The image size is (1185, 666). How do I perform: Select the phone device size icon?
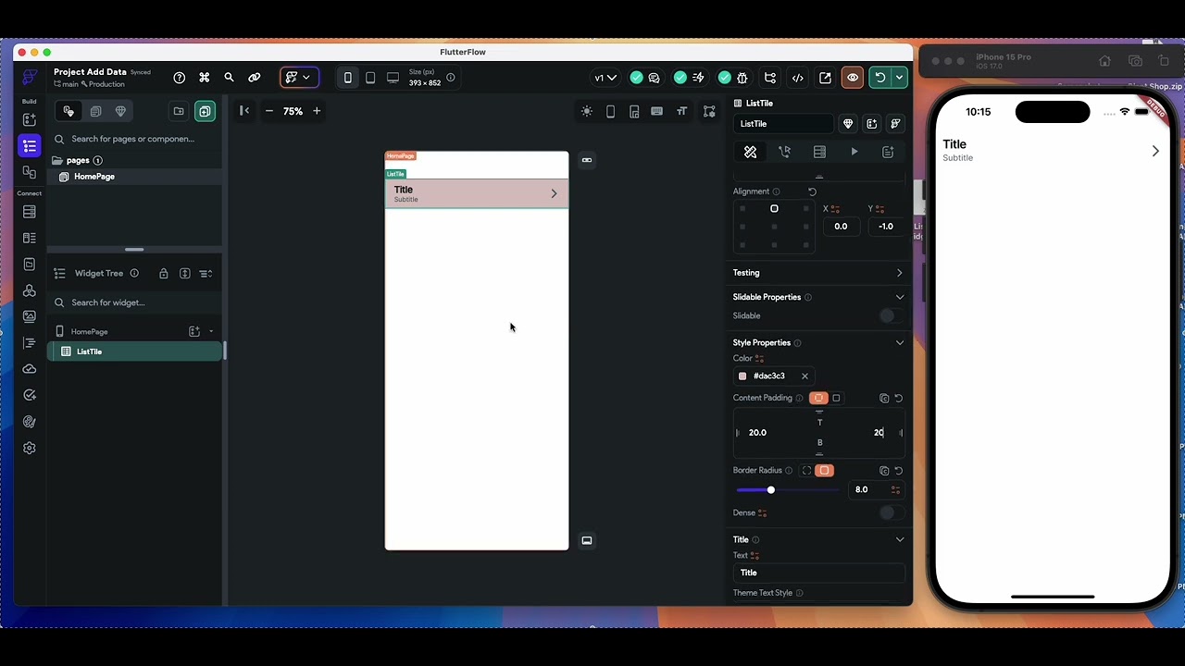348,78
